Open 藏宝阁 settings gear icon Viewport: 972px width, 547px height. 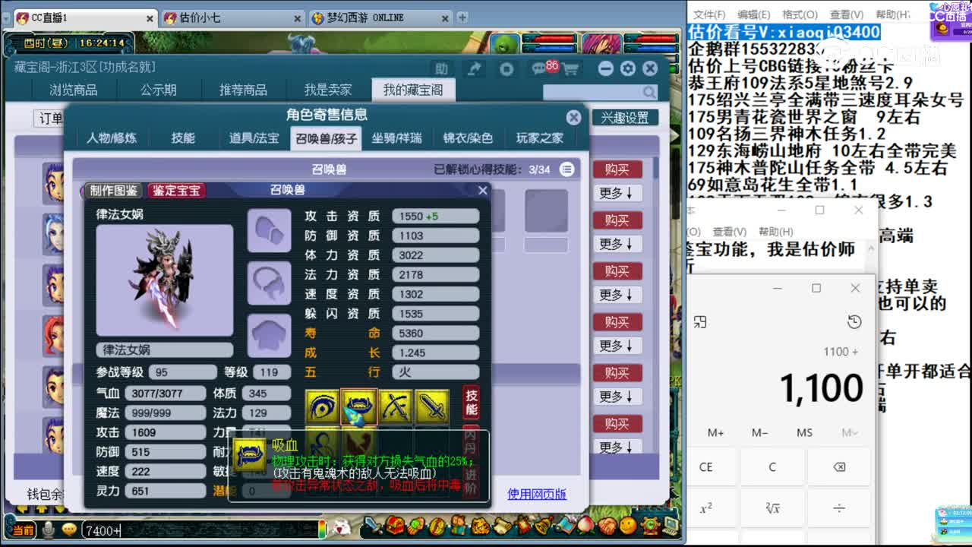point(627,68)
